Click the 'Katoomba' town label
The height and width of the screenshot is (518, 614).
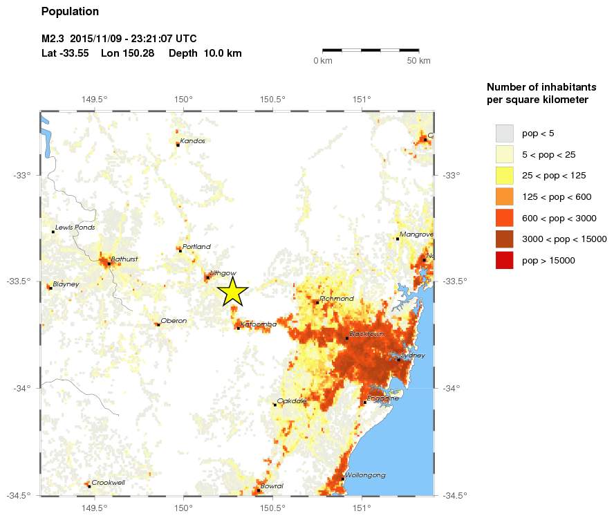pyautogui.click(x=259, y=324)
